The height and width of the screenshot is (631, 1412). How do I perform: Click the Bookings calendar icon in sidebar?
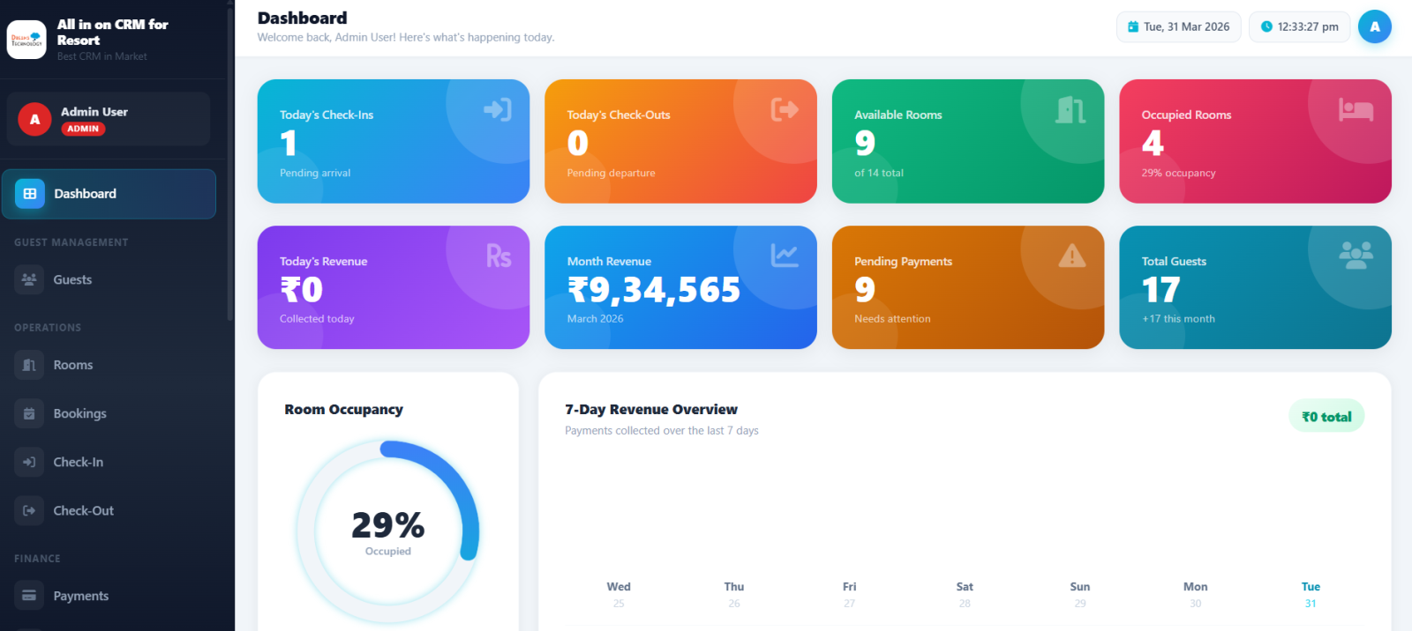[29, 413]
